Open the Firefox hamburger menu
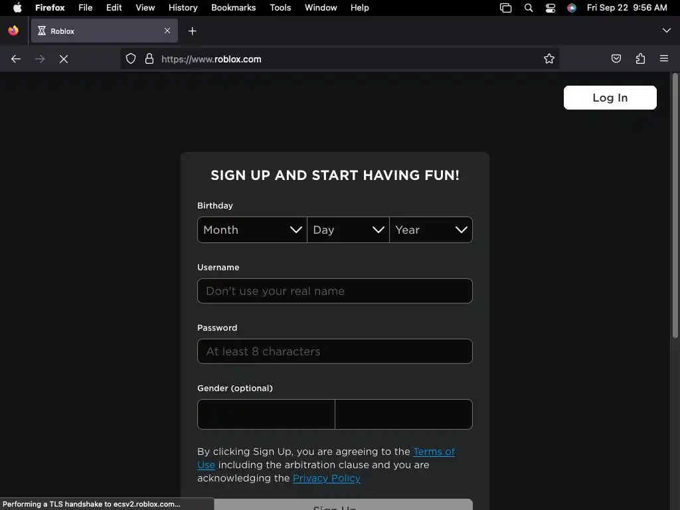The width and height of the screenshot is (680, 510). (664, 58)
